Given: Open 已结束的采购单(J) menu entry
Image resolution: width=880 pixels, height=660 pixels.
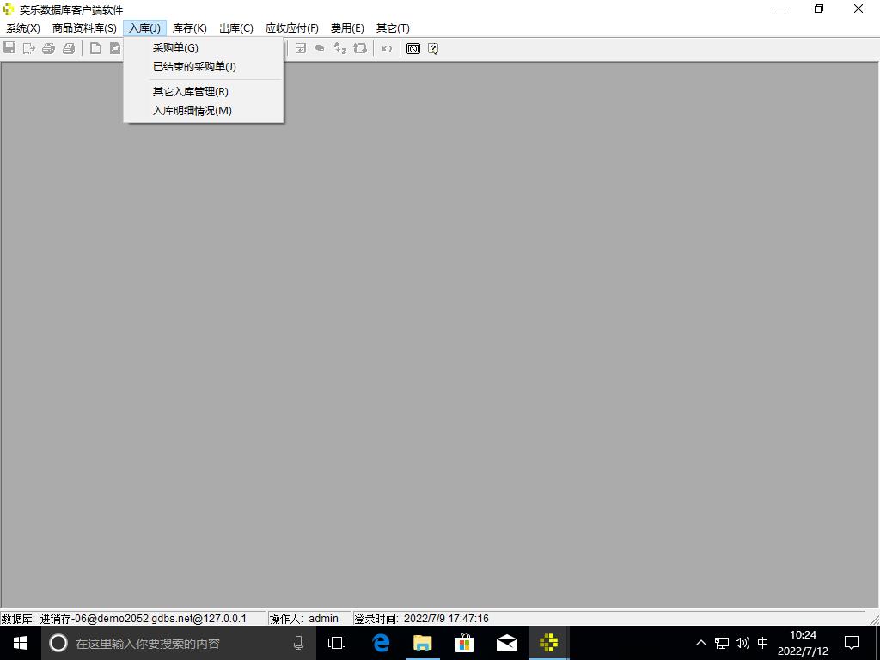Looking at the screenshot, I should click(194, 67).
